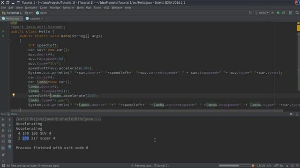Close the Hello.java tab
This screenshot has width=300, height=168.
tap(21, 19)
